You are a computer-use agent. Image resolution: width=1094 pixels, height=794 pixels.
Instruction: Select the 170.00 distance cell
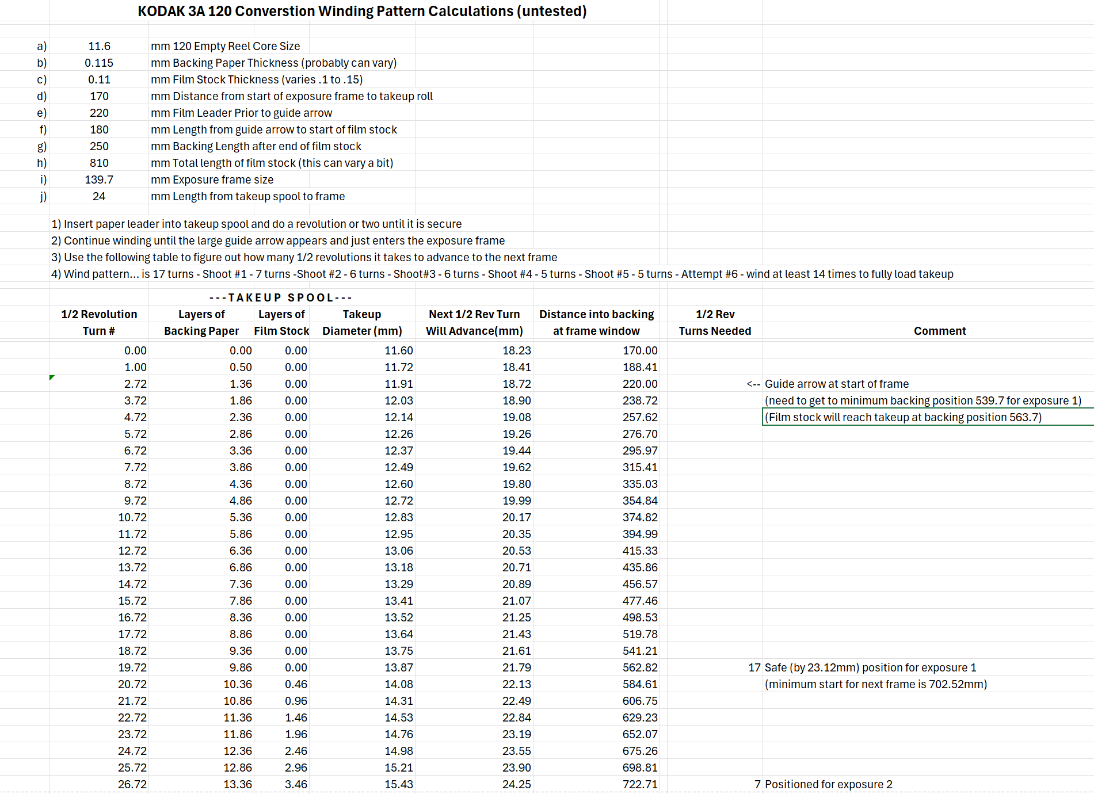click(x=640, y=350)
